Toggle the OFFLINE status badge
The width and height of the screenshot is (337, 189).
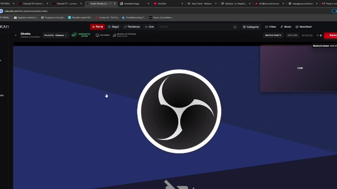click(292, 35)
